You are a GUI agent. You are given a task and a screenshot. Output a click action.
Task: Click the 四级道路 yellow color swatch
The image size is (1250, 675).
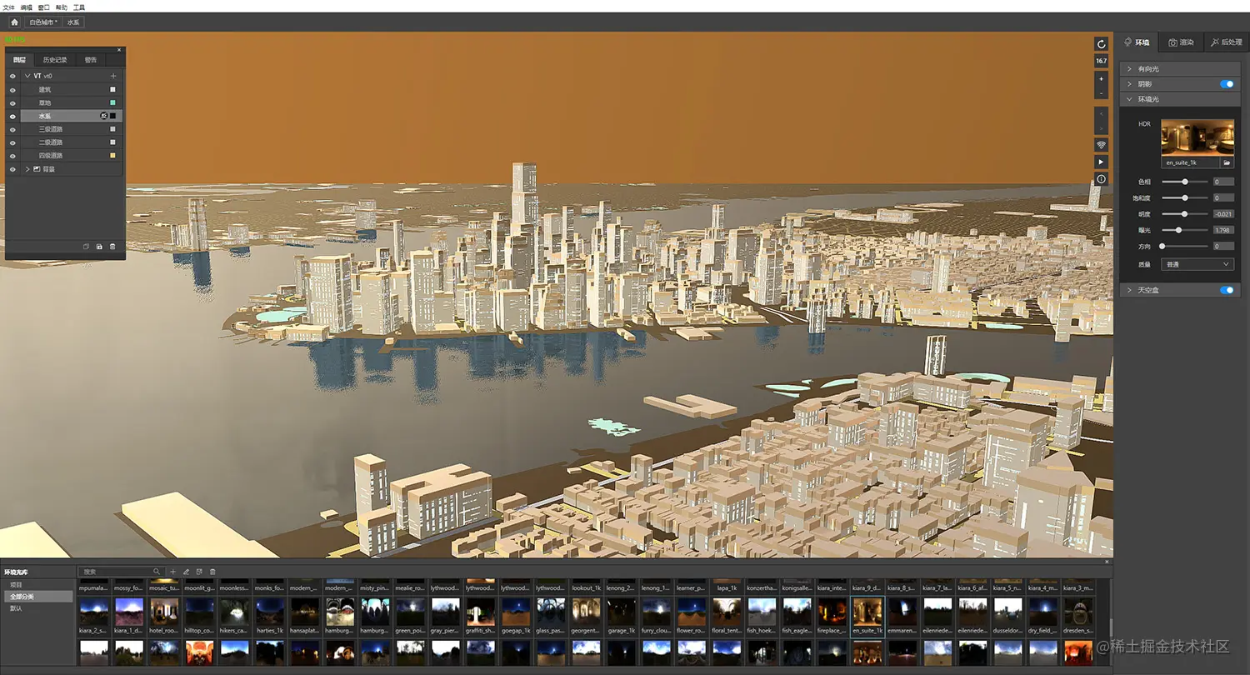(112, 156)
